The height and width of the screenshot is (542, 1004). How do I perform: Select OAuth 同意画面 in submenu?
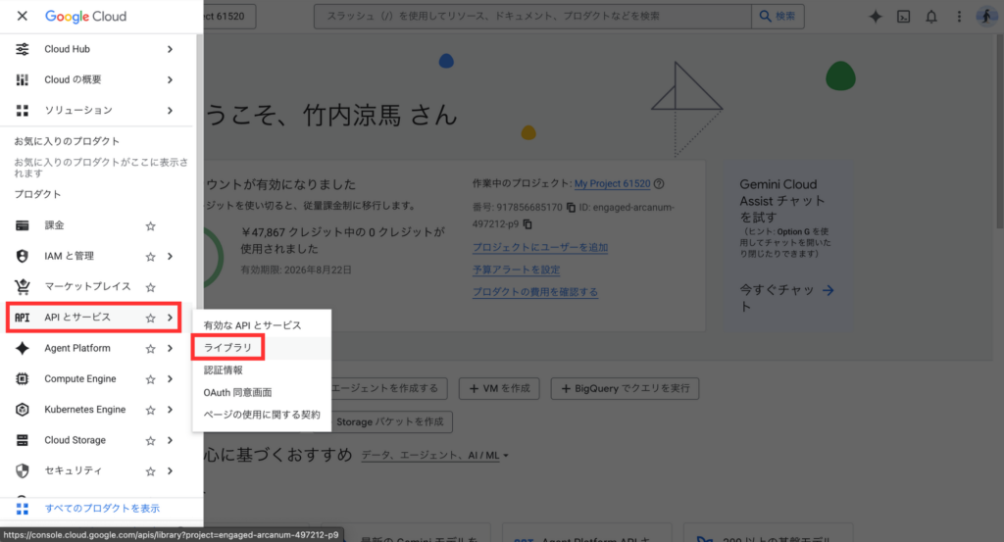coord(261,392)
